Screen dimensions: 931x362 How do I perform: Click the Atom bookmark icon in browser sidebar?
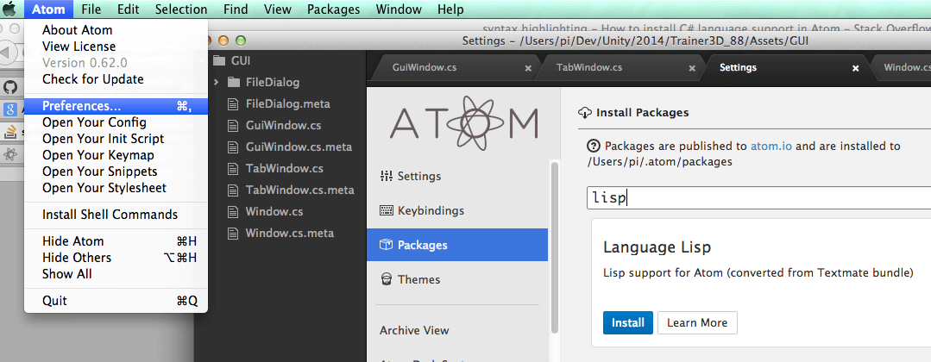pyautogui.click(x=11, y=154)
